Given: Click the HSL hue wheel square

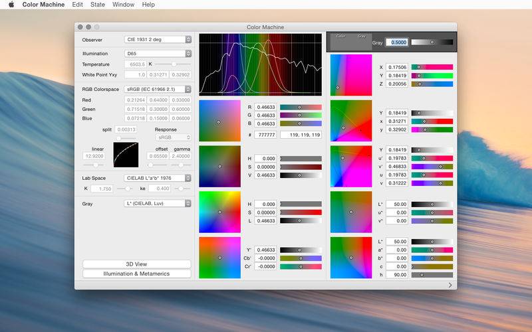Looking at the screenshot, I should pos(219,212).
